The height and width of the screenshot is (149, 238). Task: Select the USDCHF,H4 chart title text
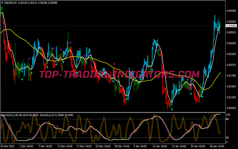coord(10,3)
